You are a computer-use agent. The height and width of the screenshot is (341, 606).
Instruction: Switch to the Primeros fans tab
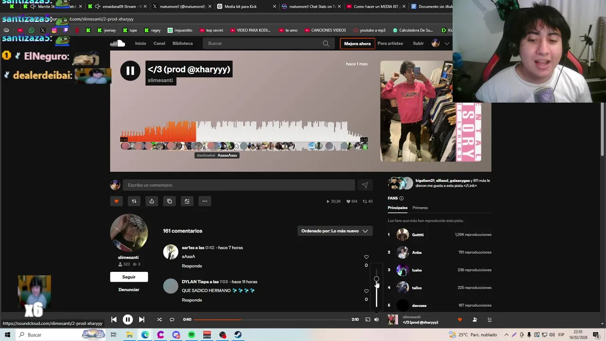[420, 208]
